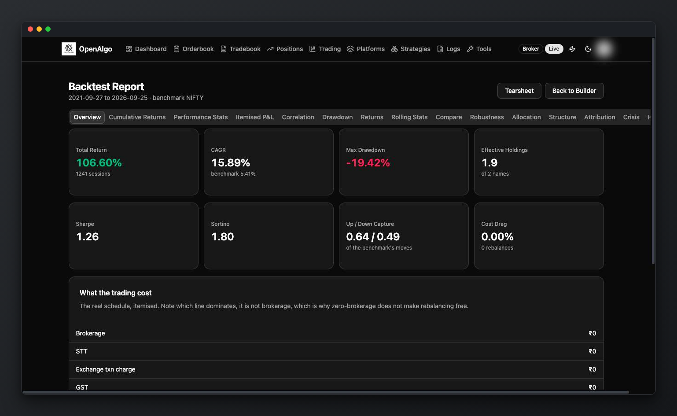Open the Correlation tab
Screen dimensions: 677x416
point(298,117)
